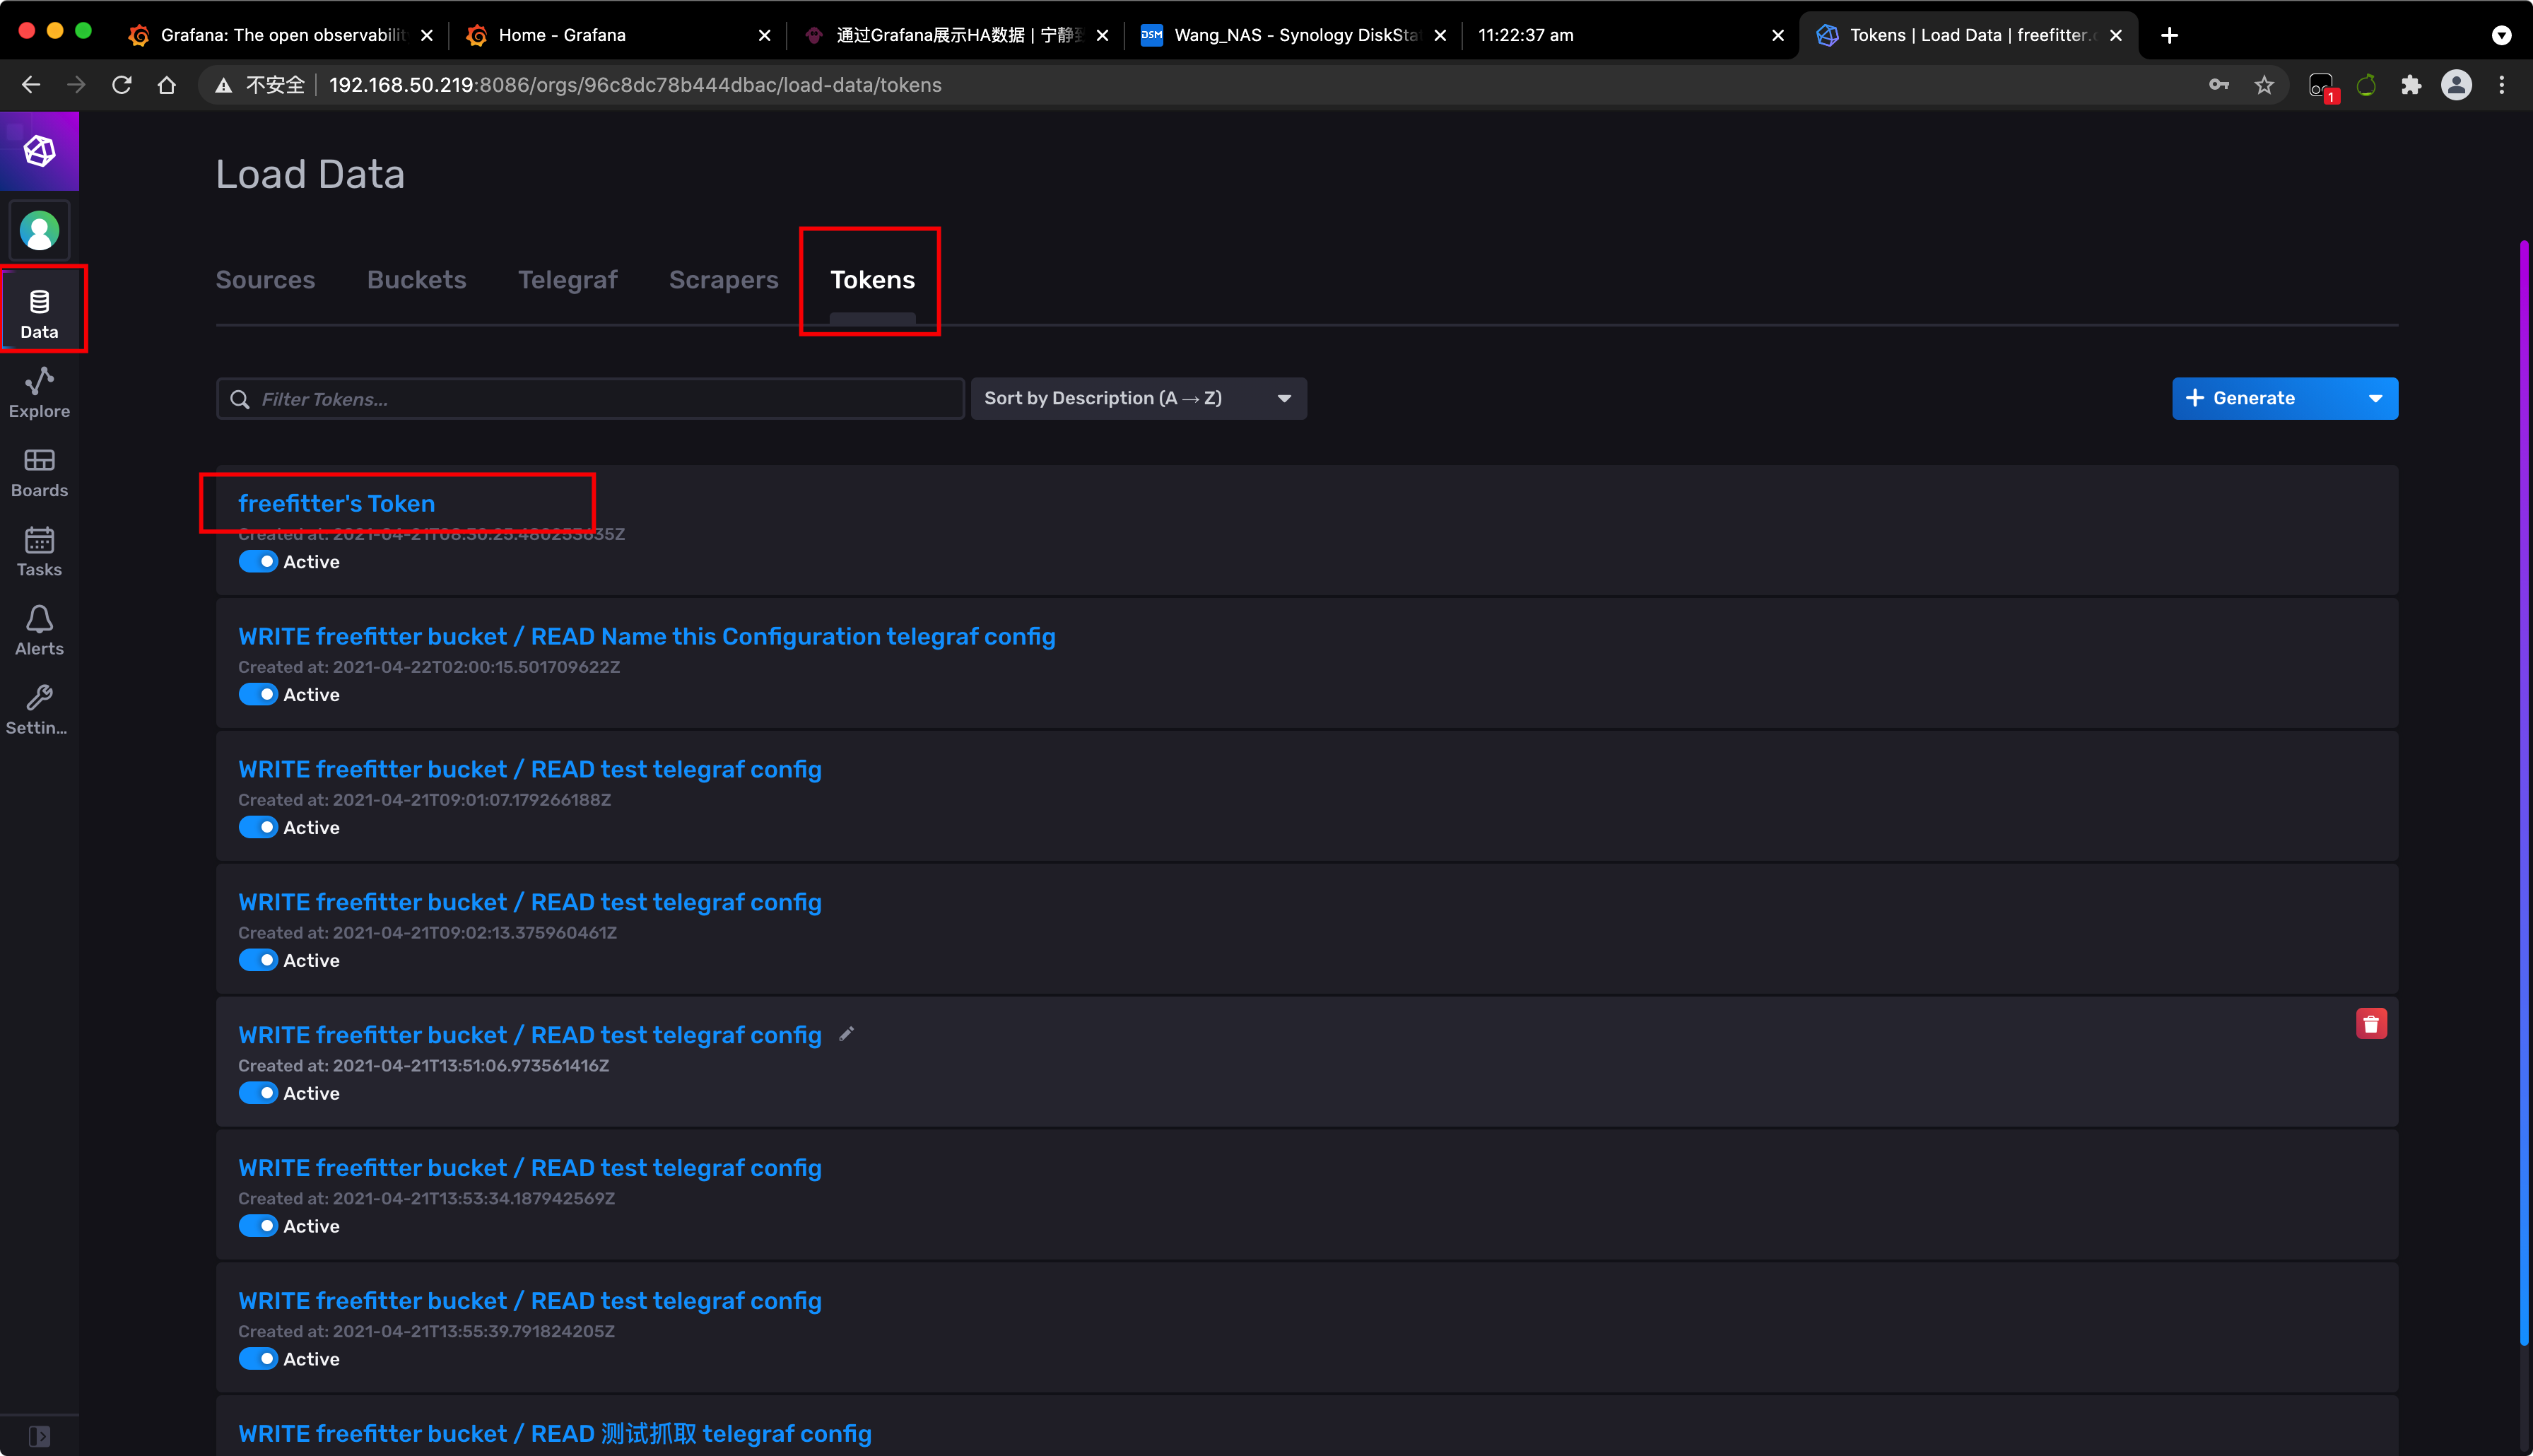Bookmark the page with the star icon

pyautogui.click(x=2264, y=85)
